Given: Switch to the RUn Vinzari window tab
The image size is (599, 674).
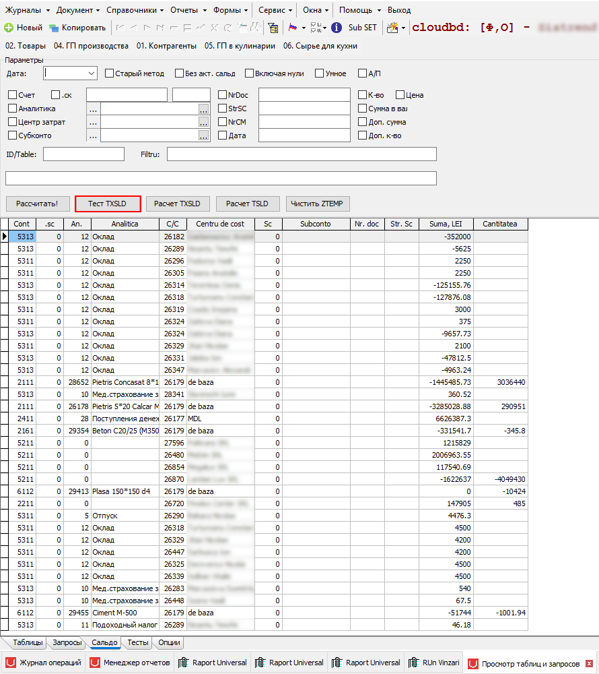Looking at the screenshot, I should pos(434,663).
